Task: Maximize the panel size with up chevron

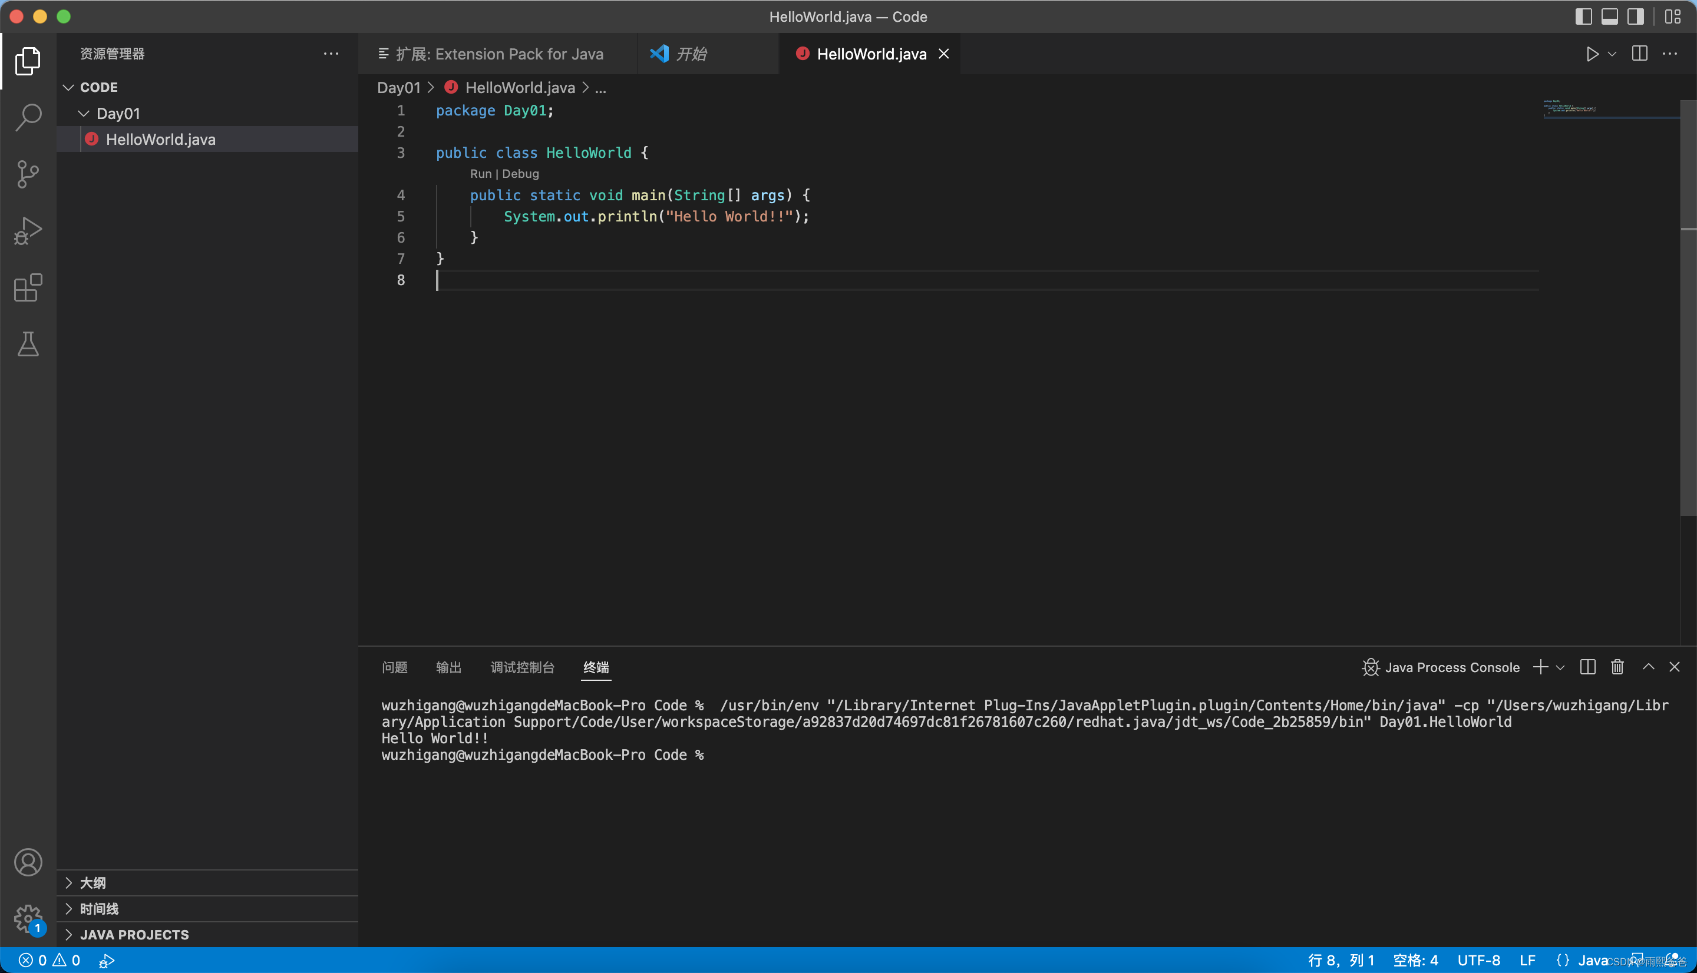Action: [1649, 667]
